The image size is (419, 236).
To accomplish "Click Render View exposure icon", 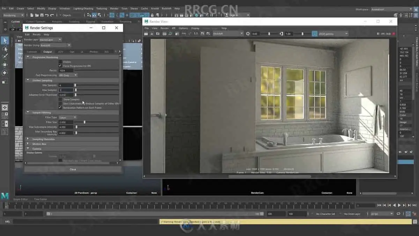I will click(248, 34).
